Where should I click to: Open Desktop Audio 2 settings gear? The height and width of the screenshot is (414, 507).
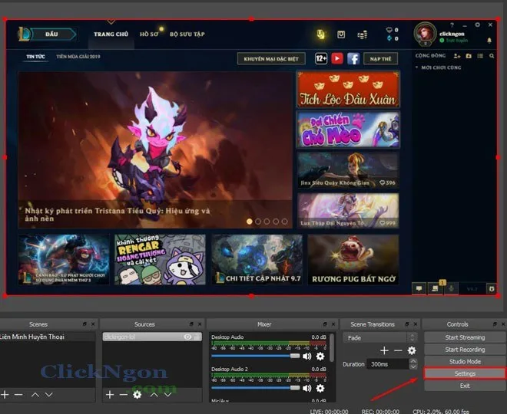coord(320,388)
